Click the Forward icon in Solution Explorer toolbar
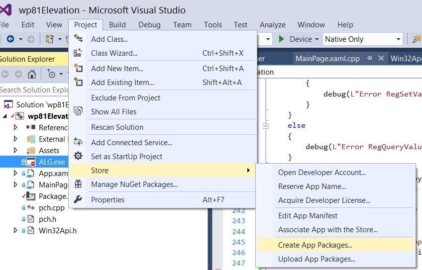Screen dimensions: 422x270 tap(18, 74)
